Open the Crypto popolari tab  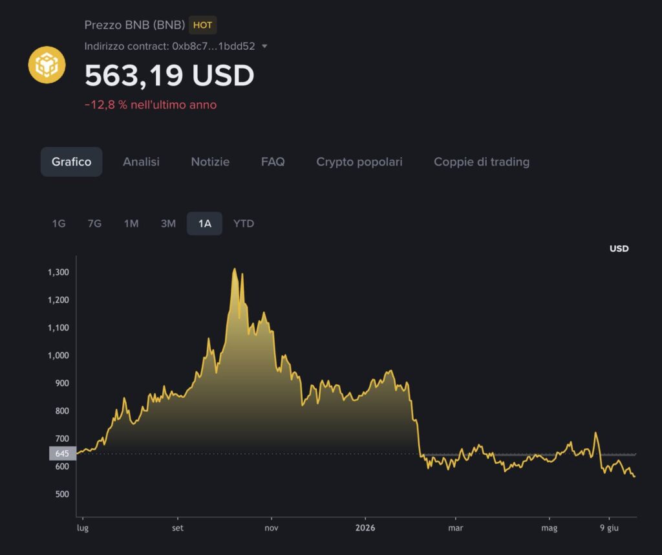point(359,162)
